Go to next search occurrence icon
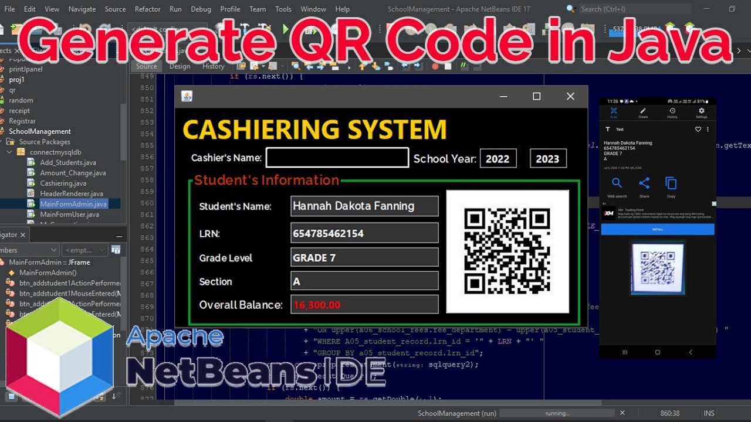Viewport: 751px width, 422px height. click(321, 66)
